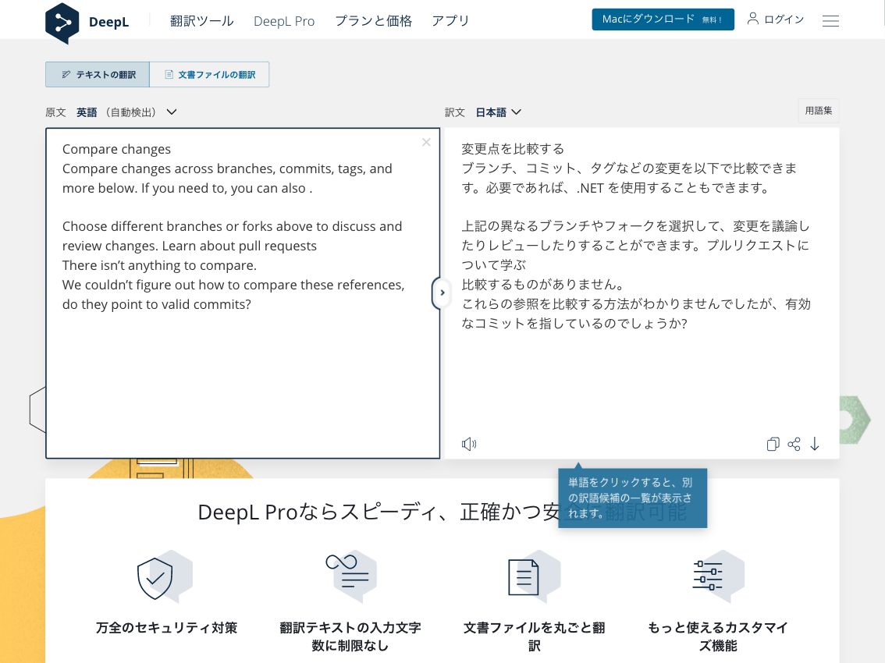This screenshot has height=663, width=885.
Task: Copy the translated text
Action: tap(773, 443)
